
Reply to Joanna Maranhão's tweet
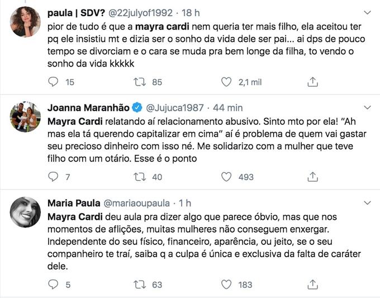click(x=54, y=177)
